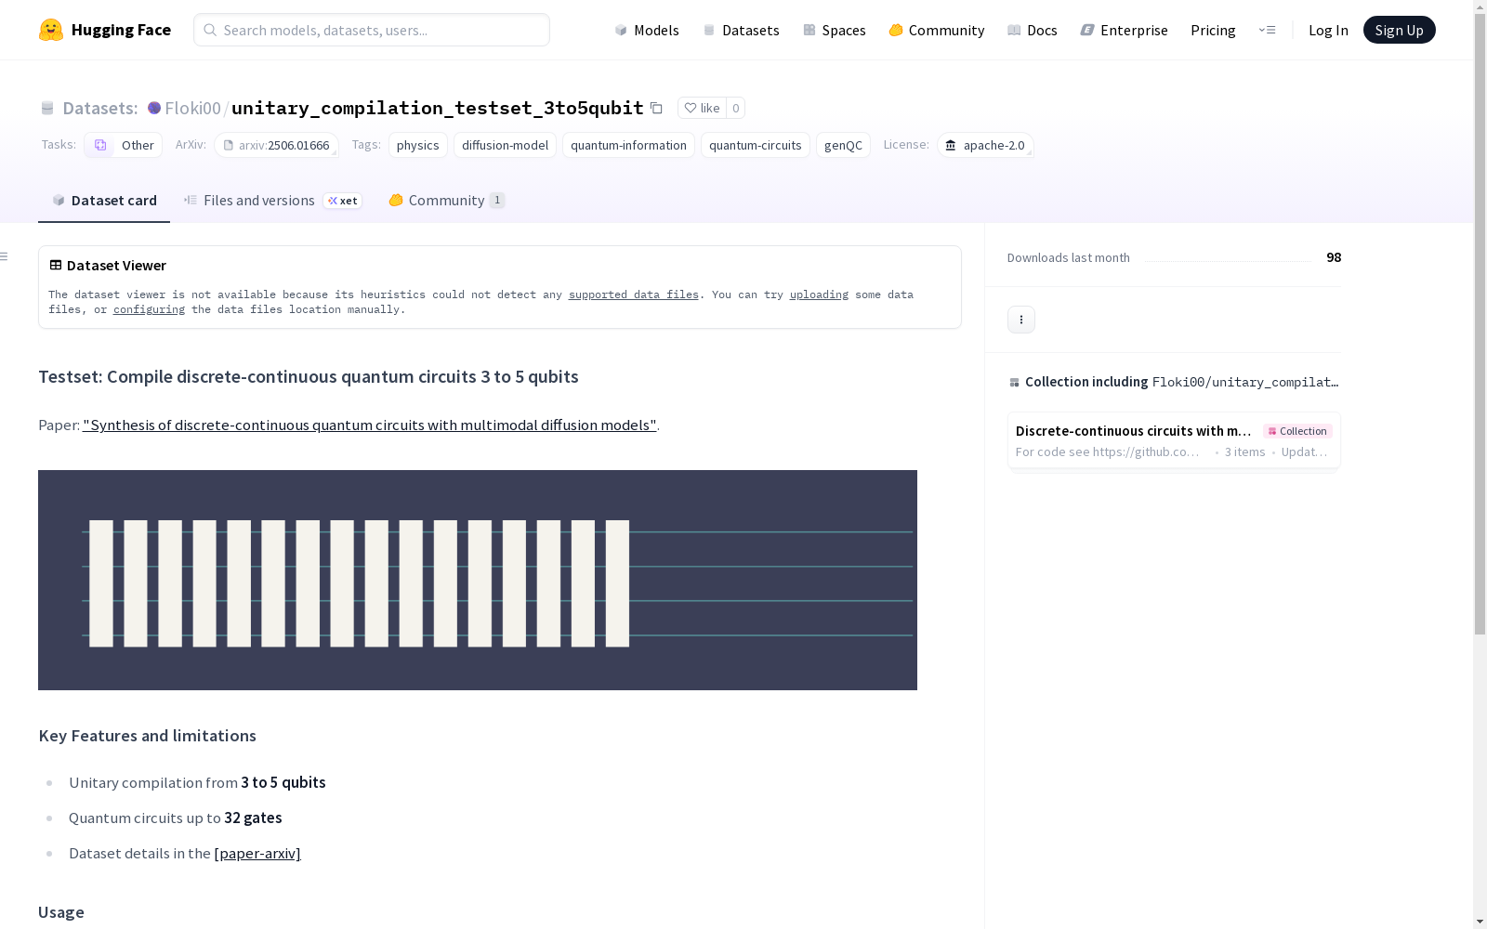Filter by the diffusion-model tag
The width and height of the screenshot is (1487, 929).
505,145
